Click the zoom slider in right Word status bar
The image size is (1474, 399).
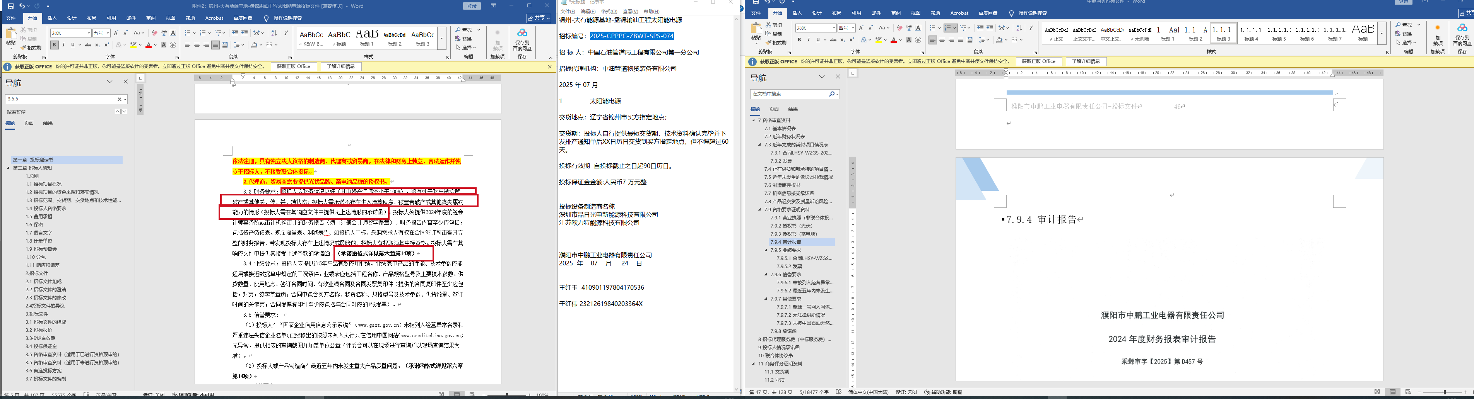[x=1444, y=392]
